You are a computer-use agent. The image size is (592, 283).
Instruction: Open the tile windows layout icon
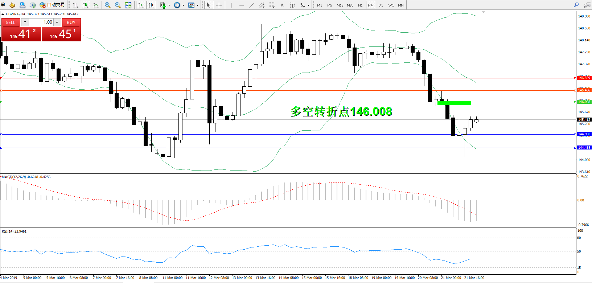pos(128,5)
